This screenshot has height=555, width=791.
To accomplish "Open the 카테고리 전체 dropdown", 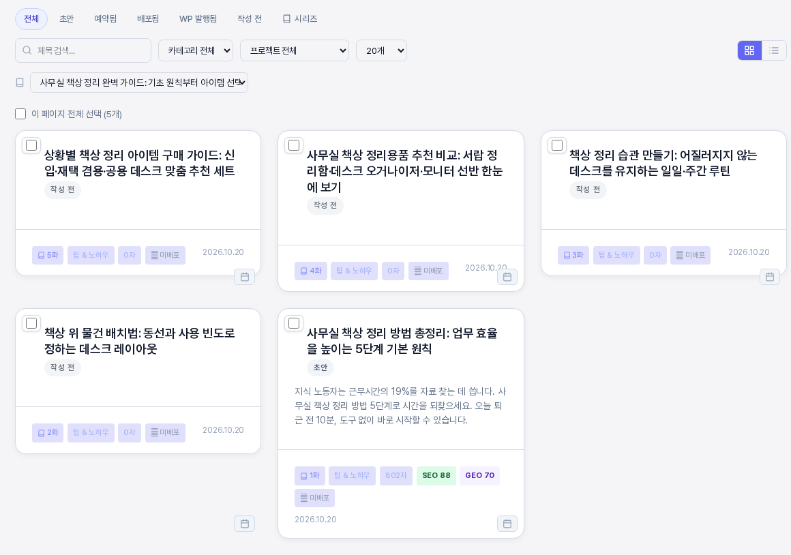I will pos(196,50).
